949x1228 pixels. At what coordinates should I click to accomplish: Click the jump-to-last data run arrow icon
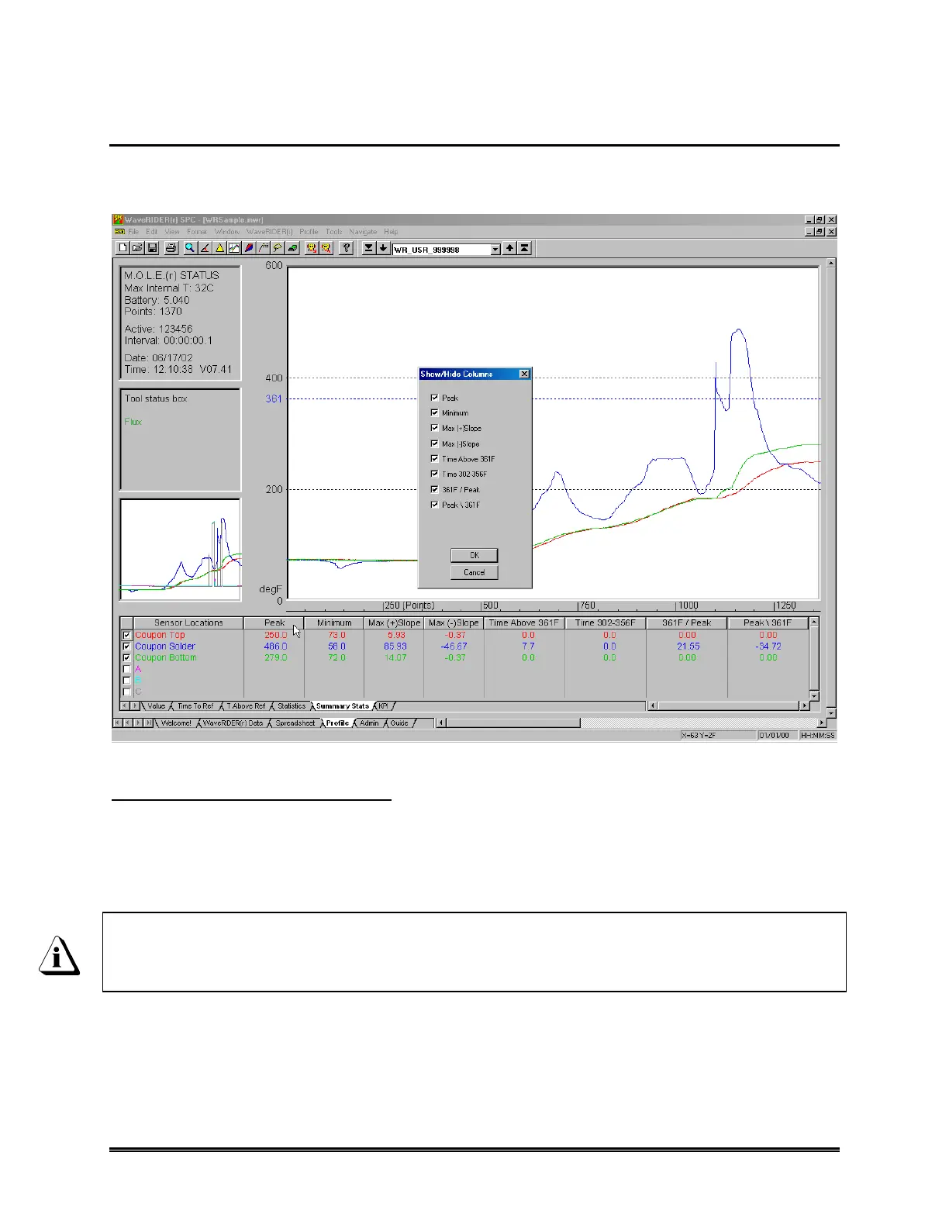[x=369, y=248]
